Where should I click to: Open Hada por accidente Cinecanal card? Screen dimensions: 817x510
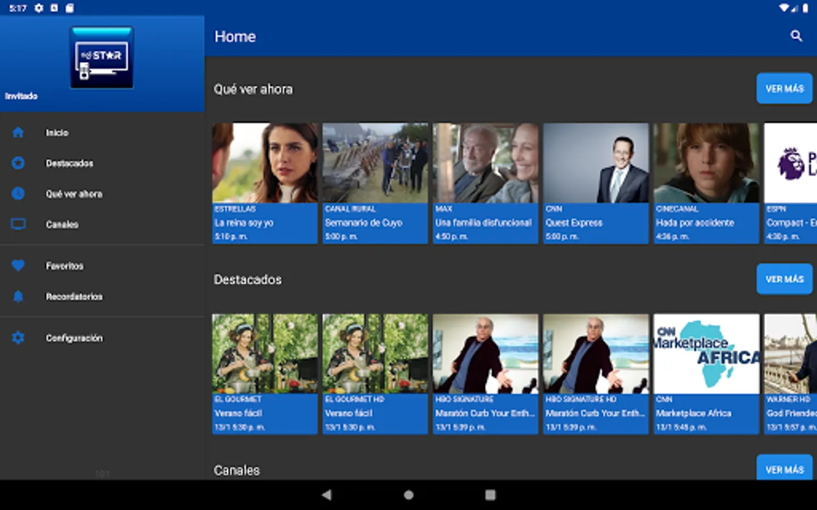pos(706,184)
